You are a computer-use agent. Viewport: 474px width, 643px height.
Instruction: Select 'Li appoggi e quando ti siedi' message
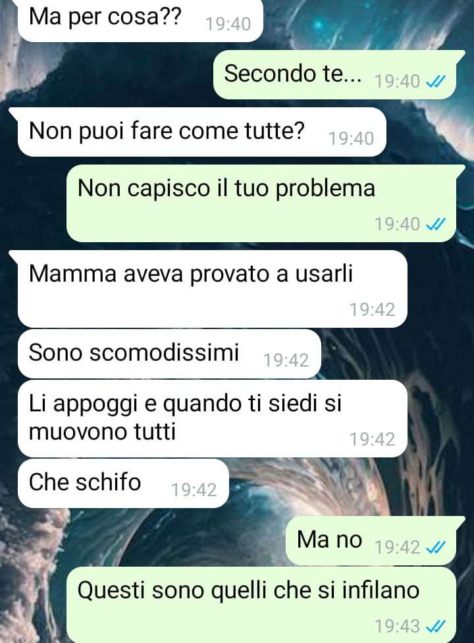coord(213,419)
